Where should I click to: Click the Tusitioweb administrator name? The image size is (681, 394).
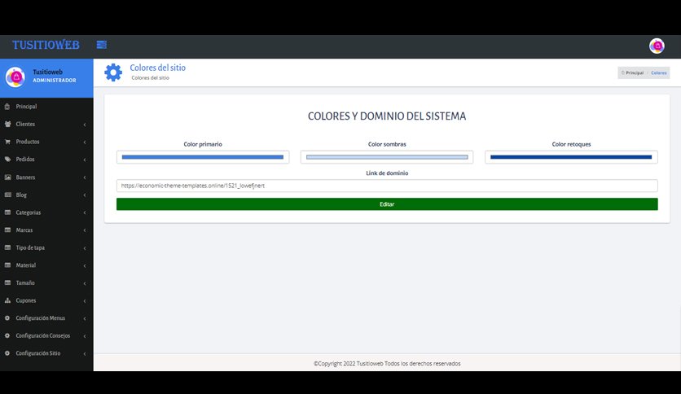pos(48,72)
